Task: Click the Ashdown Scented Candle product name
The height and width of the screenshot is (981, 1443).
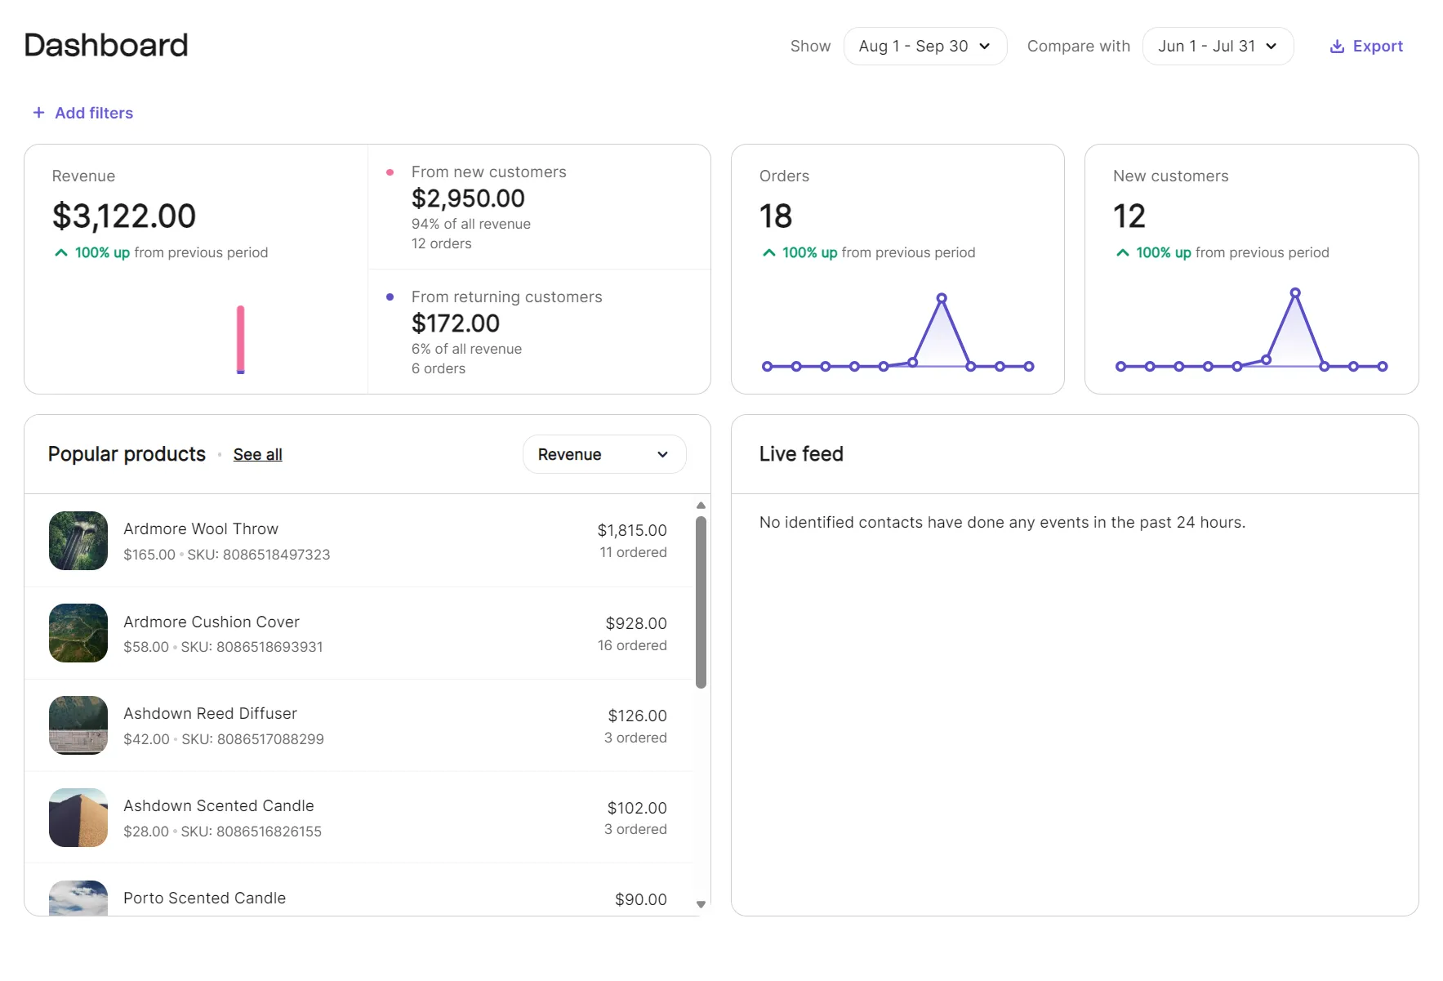Action: (219, 806)
